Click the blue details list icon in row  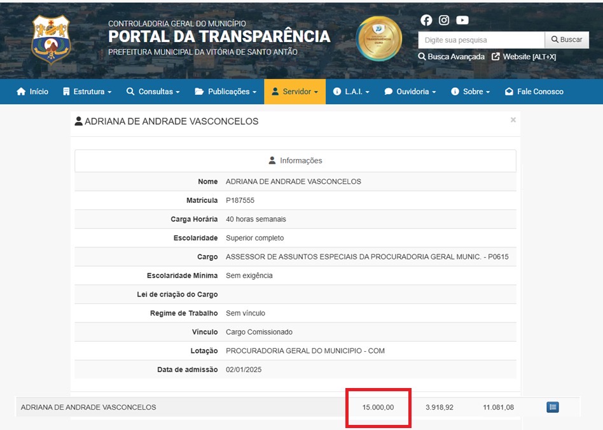[553, 407]
